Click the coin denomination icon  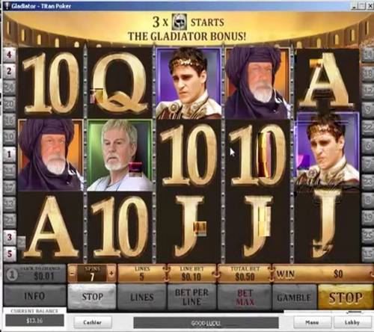12,274
